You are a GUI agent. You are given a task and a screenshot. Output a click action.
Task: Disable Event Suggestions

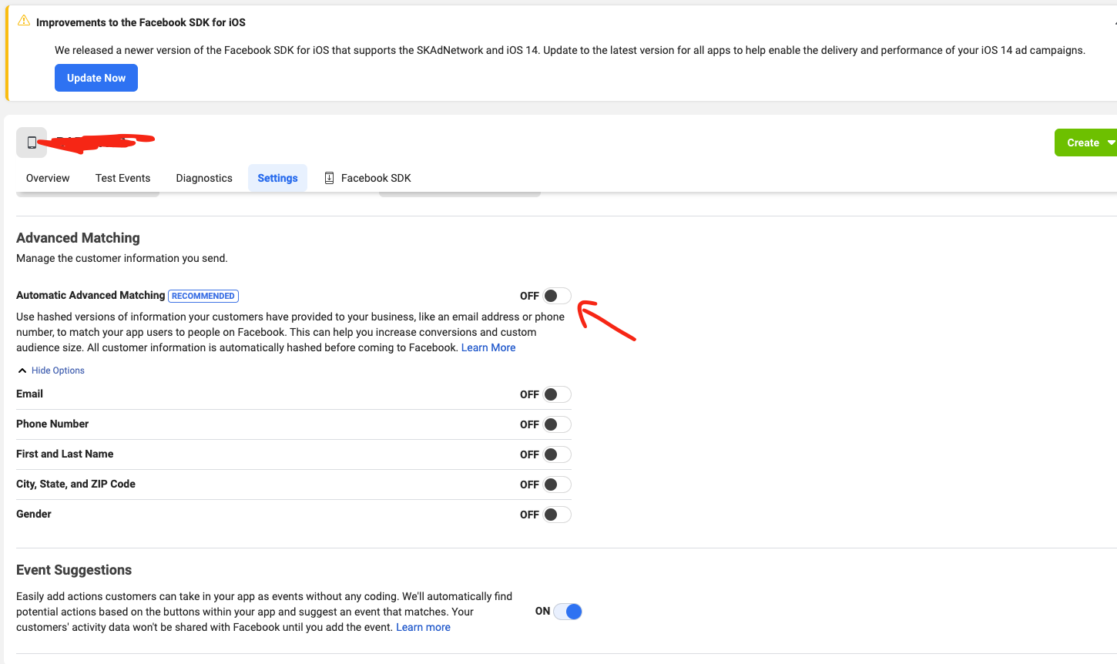coord(568,611)
